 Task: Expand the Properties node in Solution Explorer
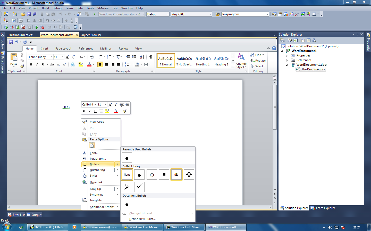(x=287, y=55)
